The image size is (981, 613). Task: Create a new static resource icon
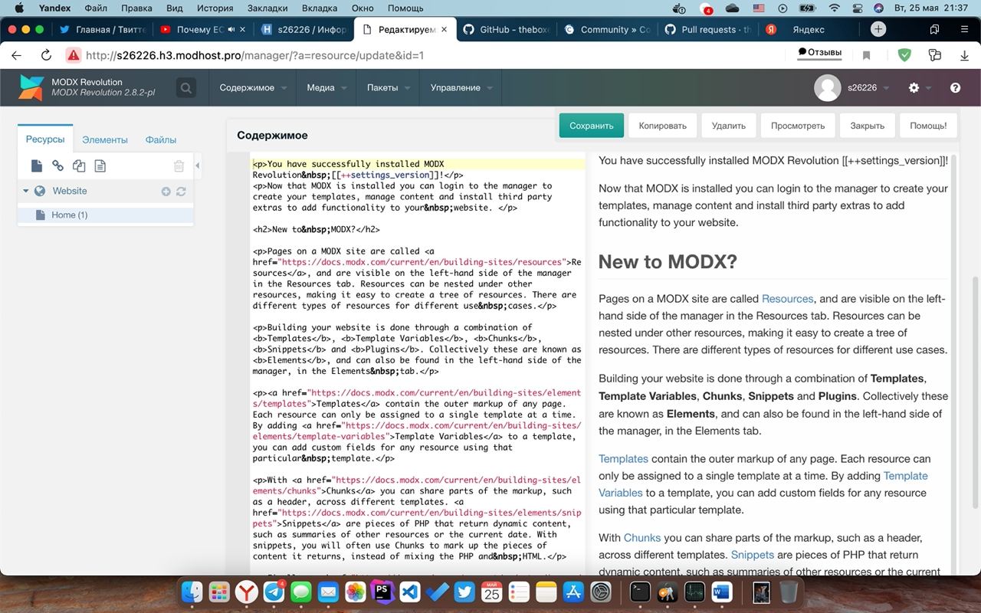coord(100,166)
